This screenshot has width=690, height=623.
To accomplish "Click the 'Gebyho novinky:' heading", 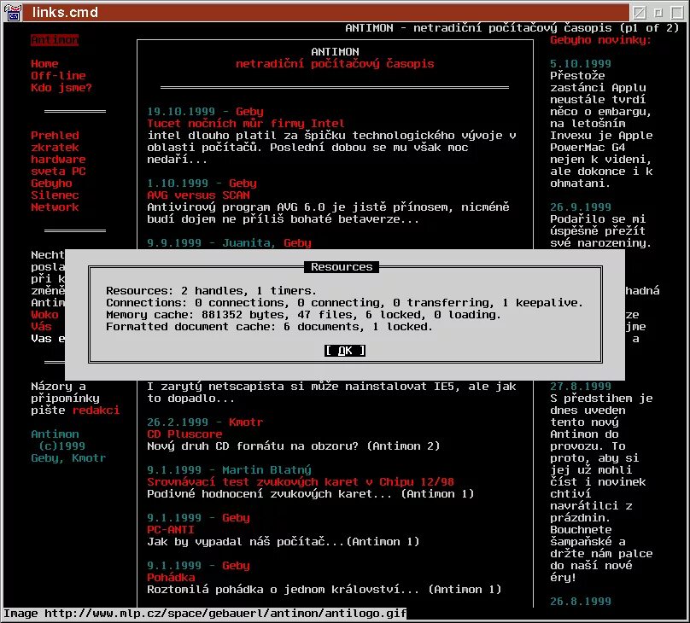I will click(x=600, y=40).
